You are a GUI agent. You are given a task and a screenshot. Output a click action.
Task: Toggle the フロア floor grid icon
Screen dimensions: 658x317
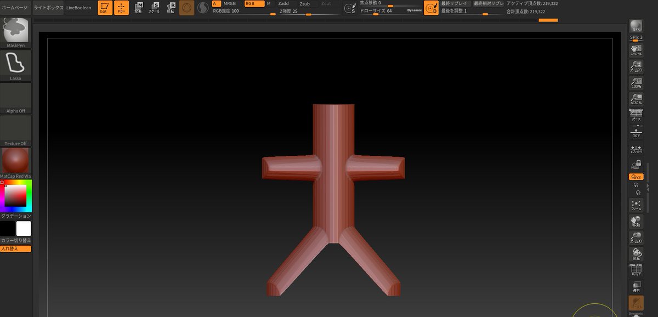636,132
